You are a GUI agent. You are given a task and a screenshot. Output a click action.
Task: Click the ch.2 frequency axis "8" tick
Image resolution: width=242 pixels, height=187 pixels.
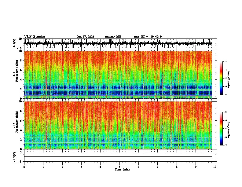click(21, 111)
